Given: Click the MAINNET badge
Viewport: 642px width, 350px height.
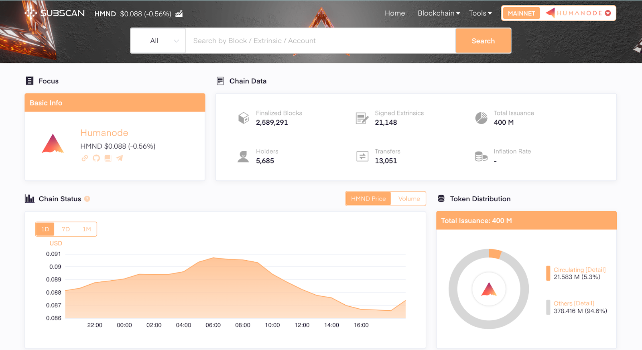Looking at the screenshot, I should click(521, 13).
